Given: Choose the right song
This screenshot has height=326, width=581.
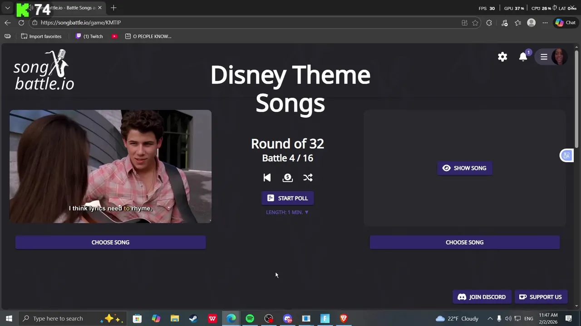Looking at the screenshot, I should [464, 242].
